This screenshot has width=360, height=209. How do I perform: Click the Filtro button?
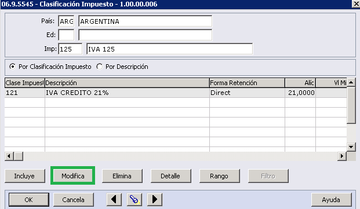click(x=268, y=176)
